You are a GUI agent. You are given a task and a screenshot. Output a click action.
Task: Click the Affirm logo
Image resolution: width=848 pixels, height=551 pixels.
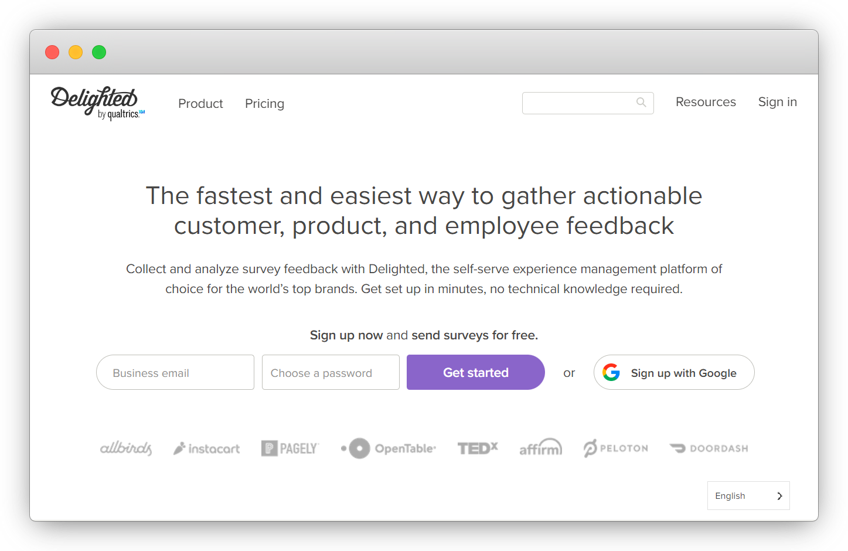[x=541, y=447]
